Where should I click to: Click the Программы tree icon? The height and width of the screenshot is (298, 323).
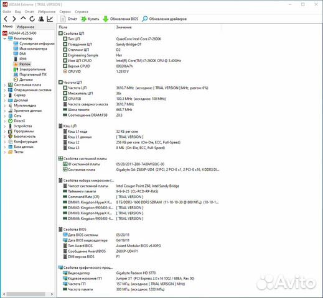click(11, 131)
